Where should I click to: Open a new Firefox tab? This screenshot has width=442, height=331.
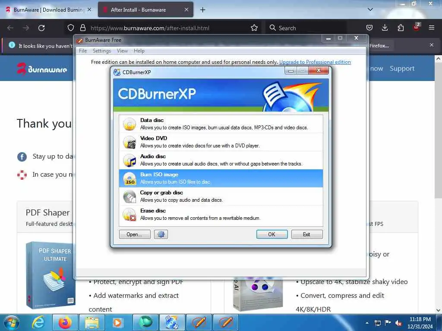pos(202,10)
